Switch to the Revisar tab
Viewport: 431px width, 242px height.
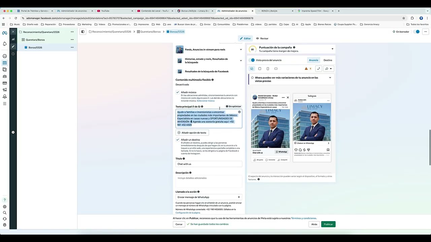(262, 38)
